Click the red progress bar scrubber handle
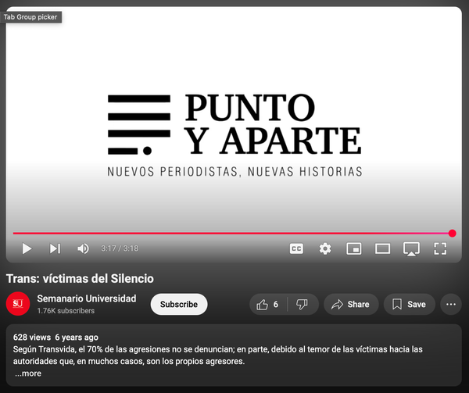This screenshot has width=469, height=393. tap(453, 233)
